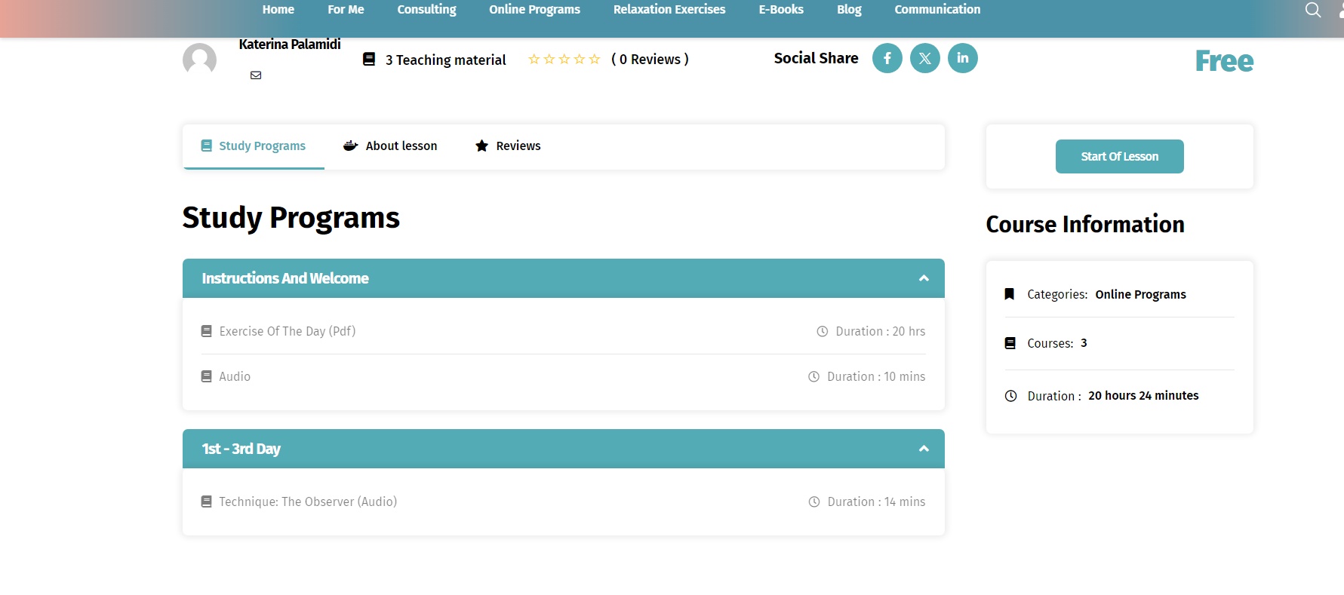Click the Free price label

(1224, 61)
